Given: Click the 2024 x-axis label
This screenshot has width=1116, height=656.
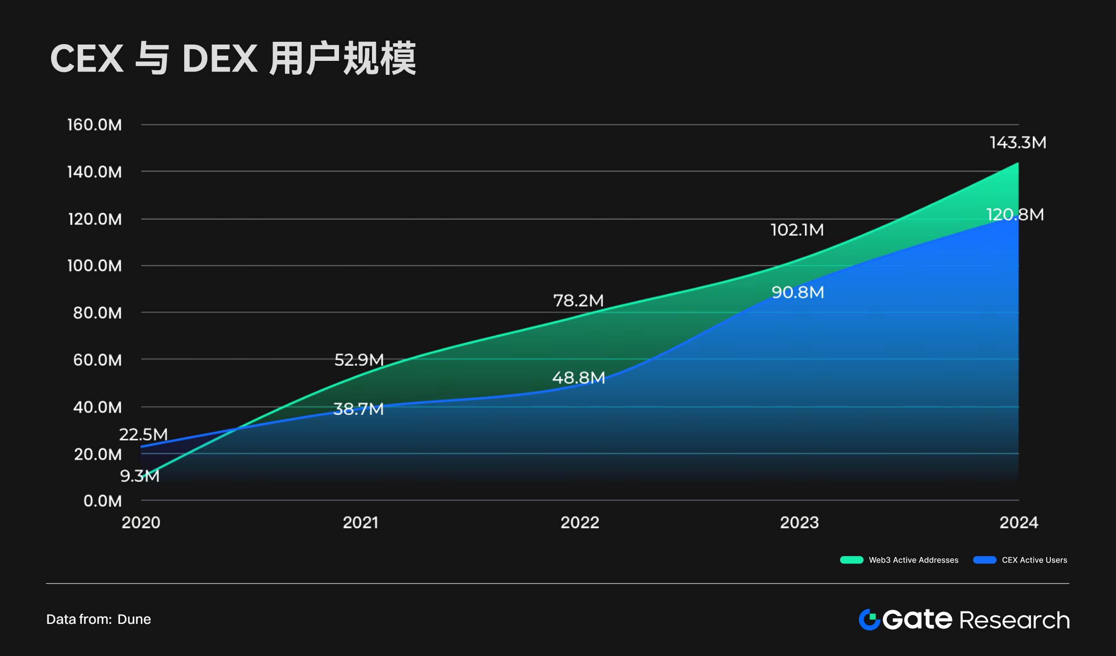Looking at the screenshot, I should 1018,523.
